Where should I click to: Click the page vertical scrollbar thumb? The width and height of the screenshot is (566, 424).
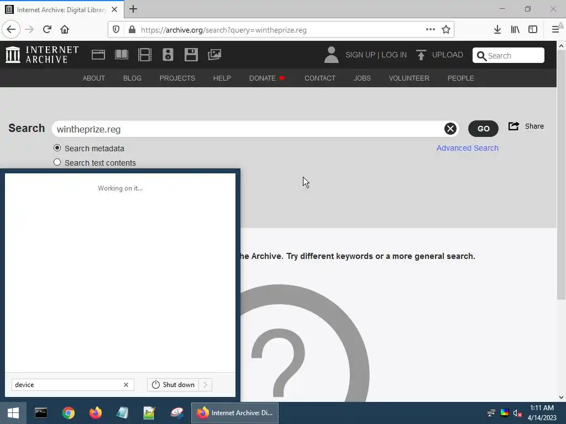click(561, 175)
